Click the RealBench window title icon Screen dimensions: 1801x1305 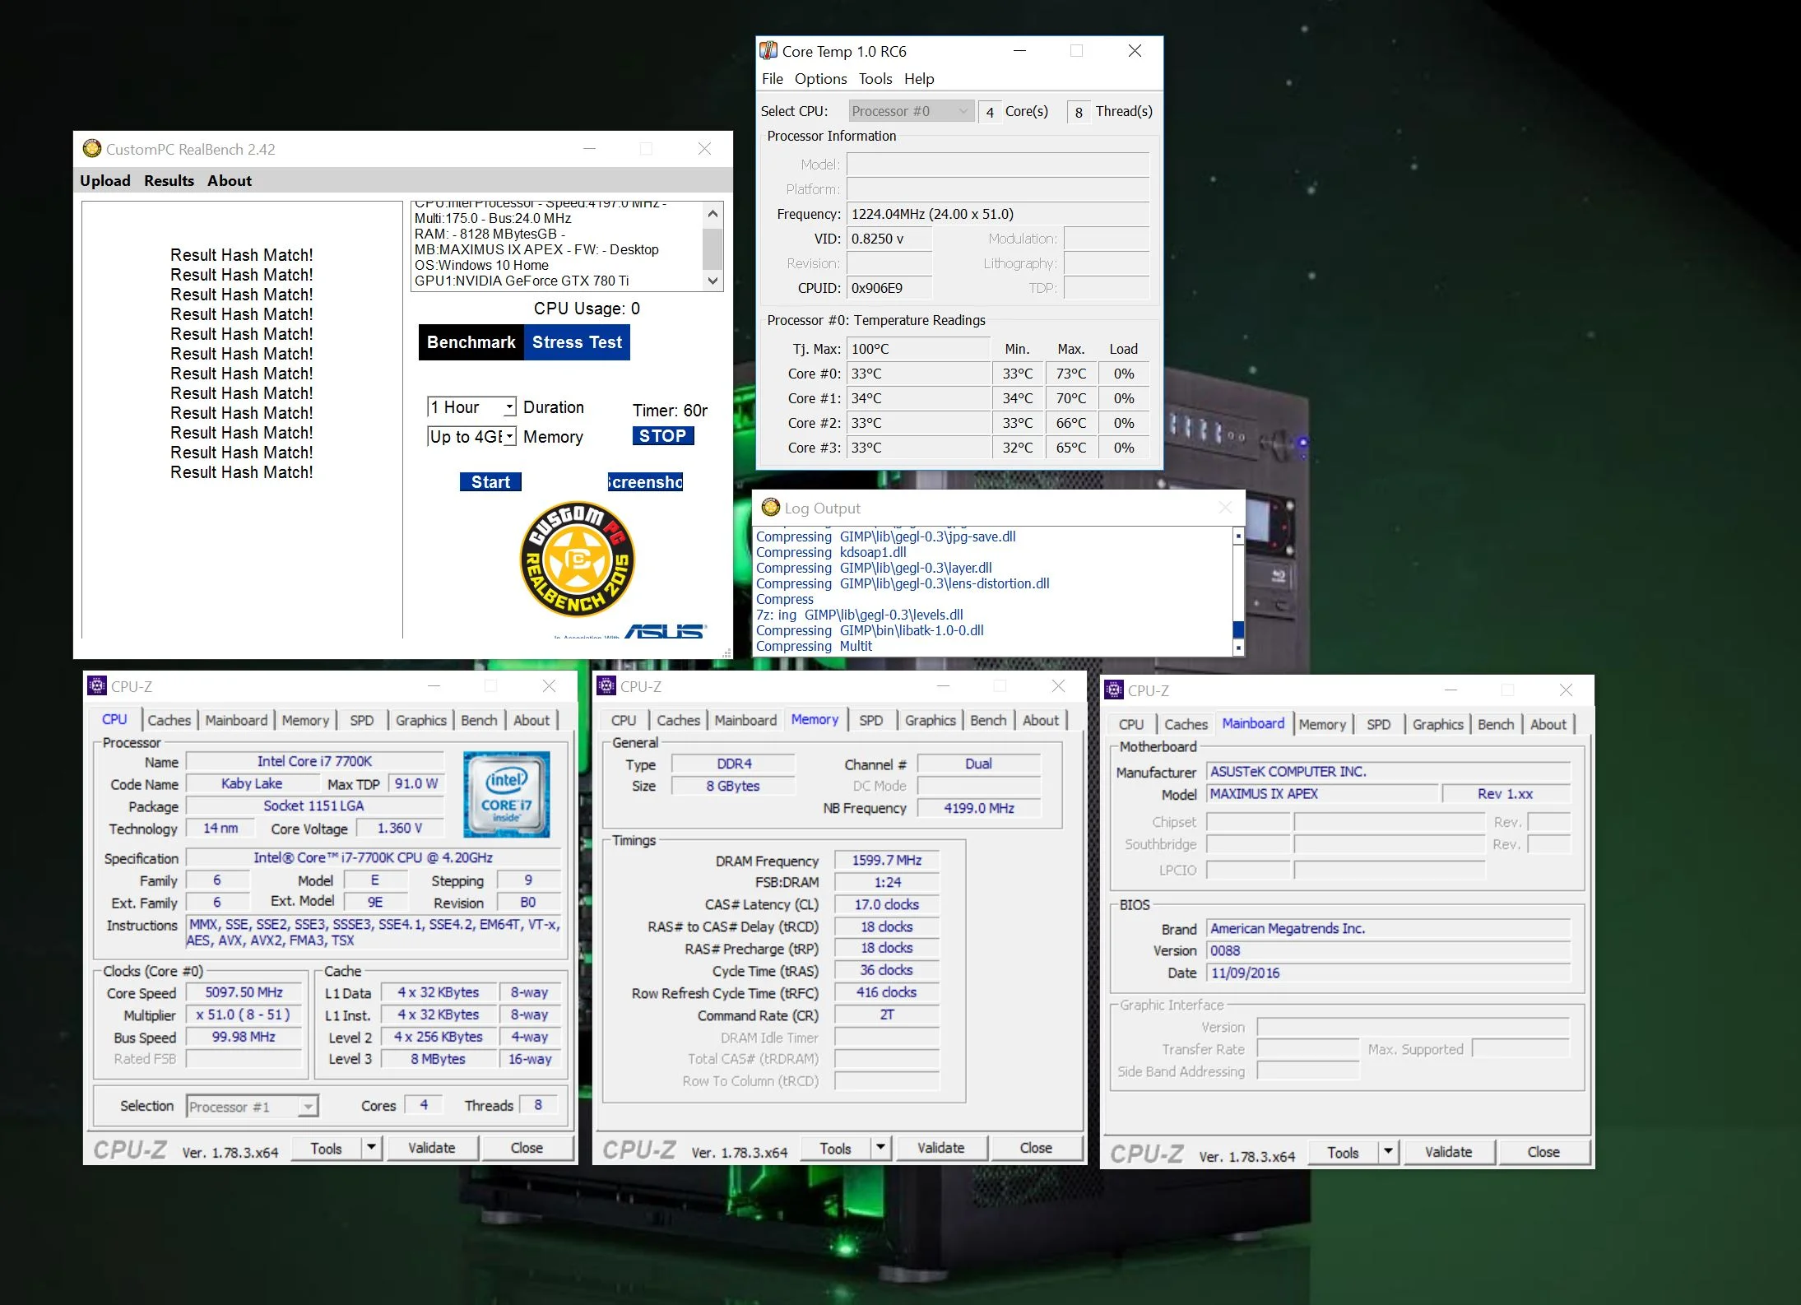coord(92,149)
